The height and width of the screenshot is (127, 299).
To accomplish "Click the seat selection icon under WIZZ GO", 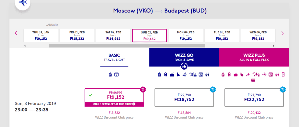I will 178,75.
